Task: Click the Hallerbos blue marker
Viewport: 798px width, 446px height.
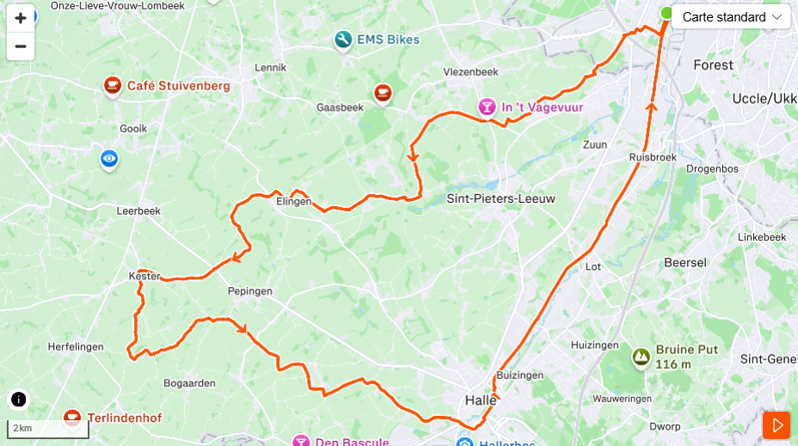Action: [464, 442]
